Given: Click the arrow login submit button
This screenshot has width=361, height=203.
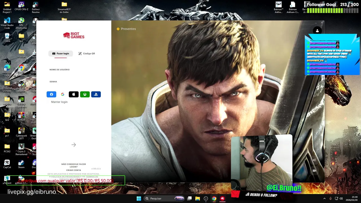Looking at the screenshot, I should pyautogui.click(x=74, y=145).
